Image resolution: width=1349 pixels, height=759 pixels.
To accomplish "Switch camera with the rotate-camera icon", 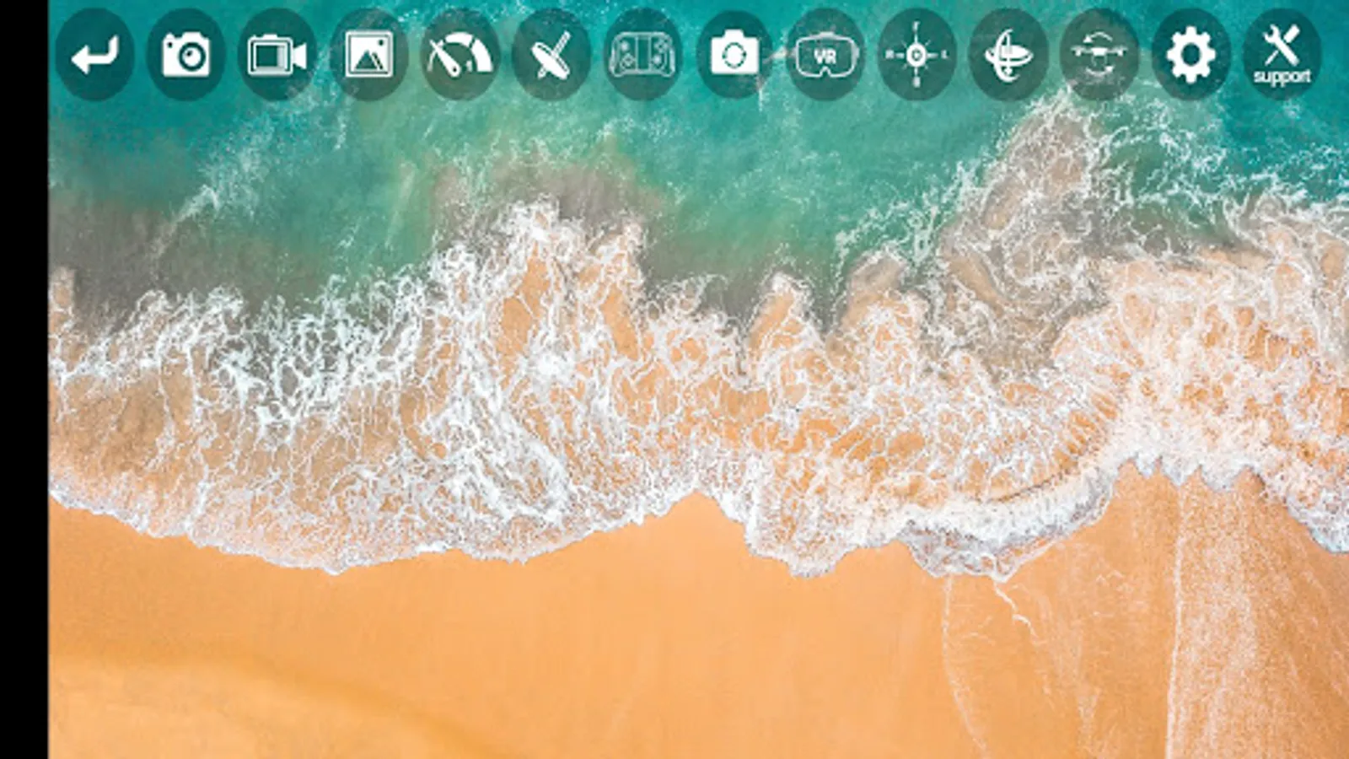I will pyautogui.click(x=734, y=55).
